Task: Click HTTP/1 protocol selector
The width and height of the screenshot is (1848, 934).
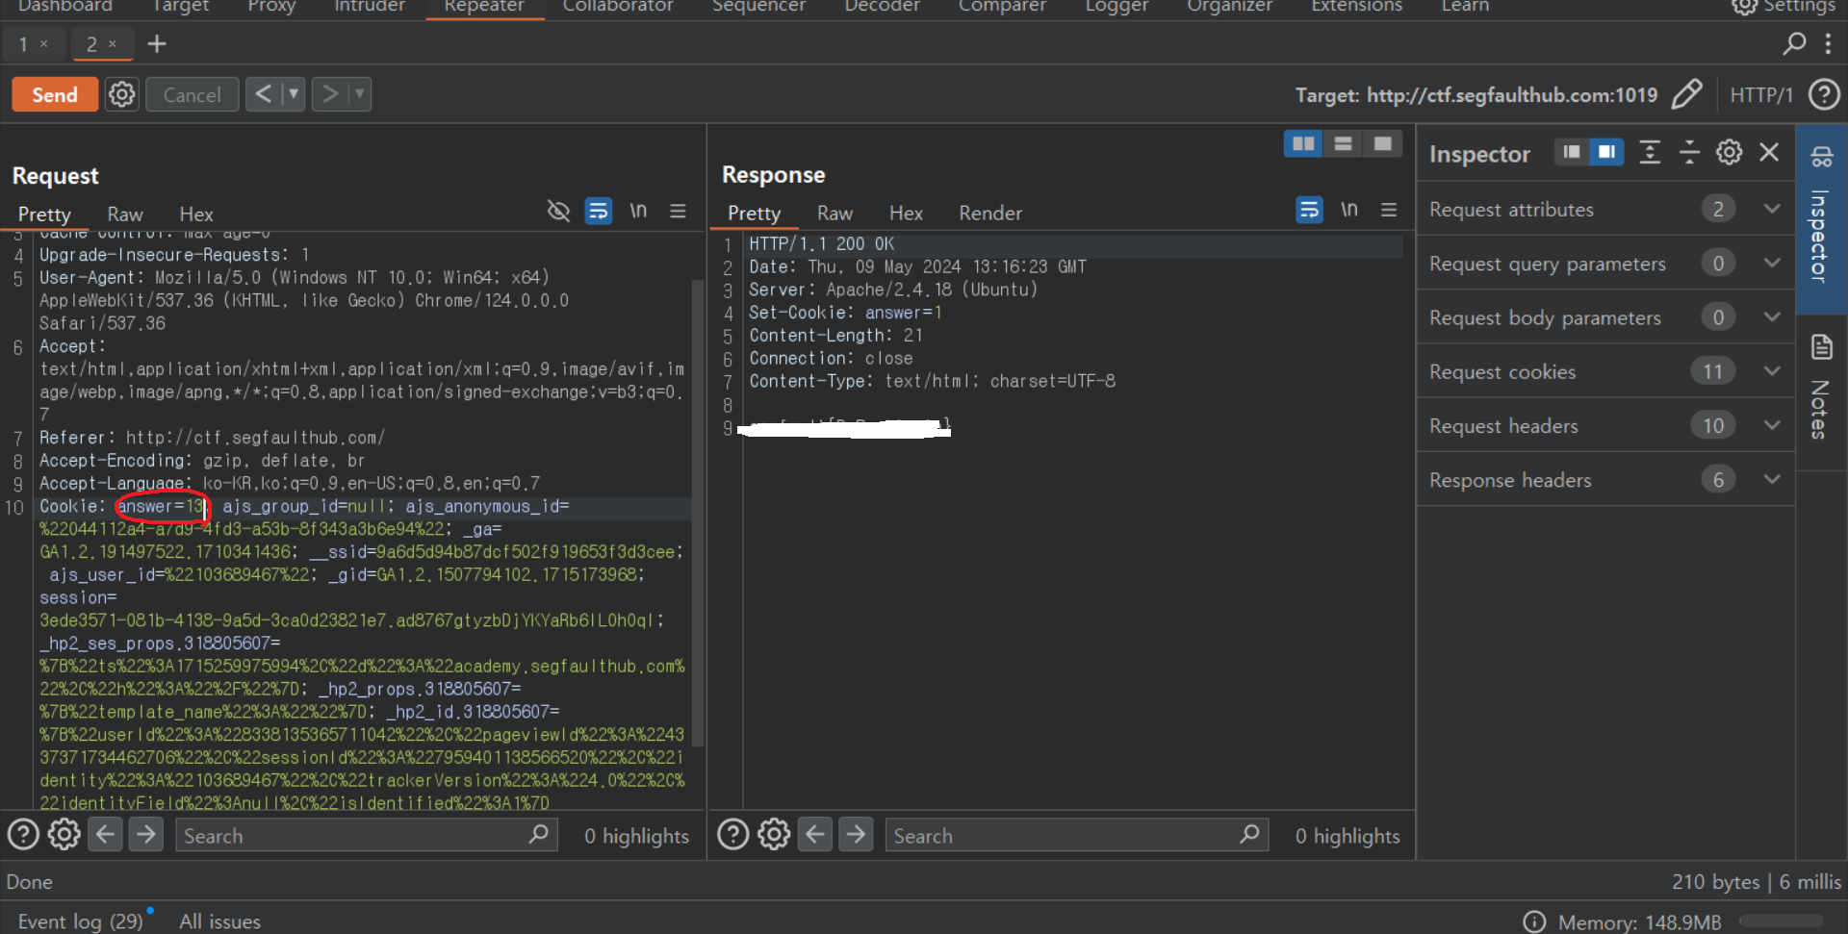Action: (x=1760, y=94)
